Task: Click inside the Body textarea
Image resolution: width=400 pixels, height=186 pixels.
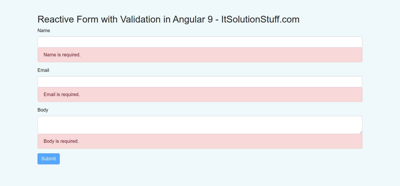Action: click(x=200, y=125)
